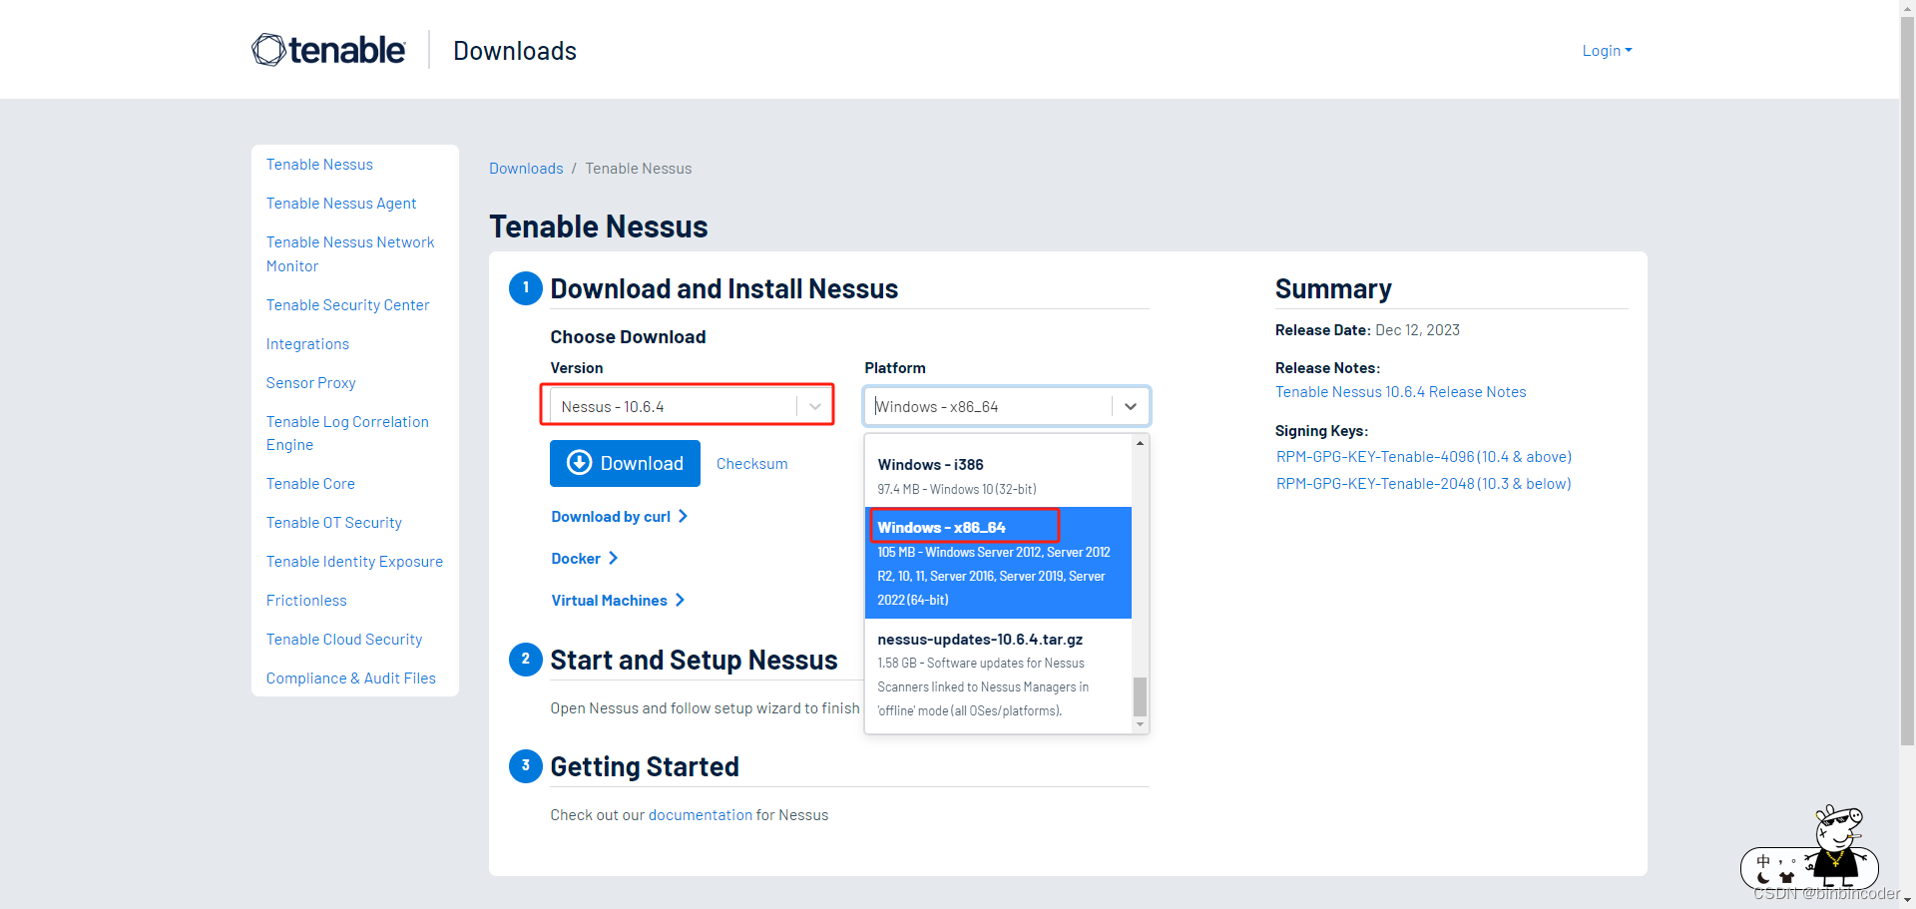This screenshot has height=909, width=1916.
Task: Open the Frictionless sidebar link
Action: coord(306,601)
